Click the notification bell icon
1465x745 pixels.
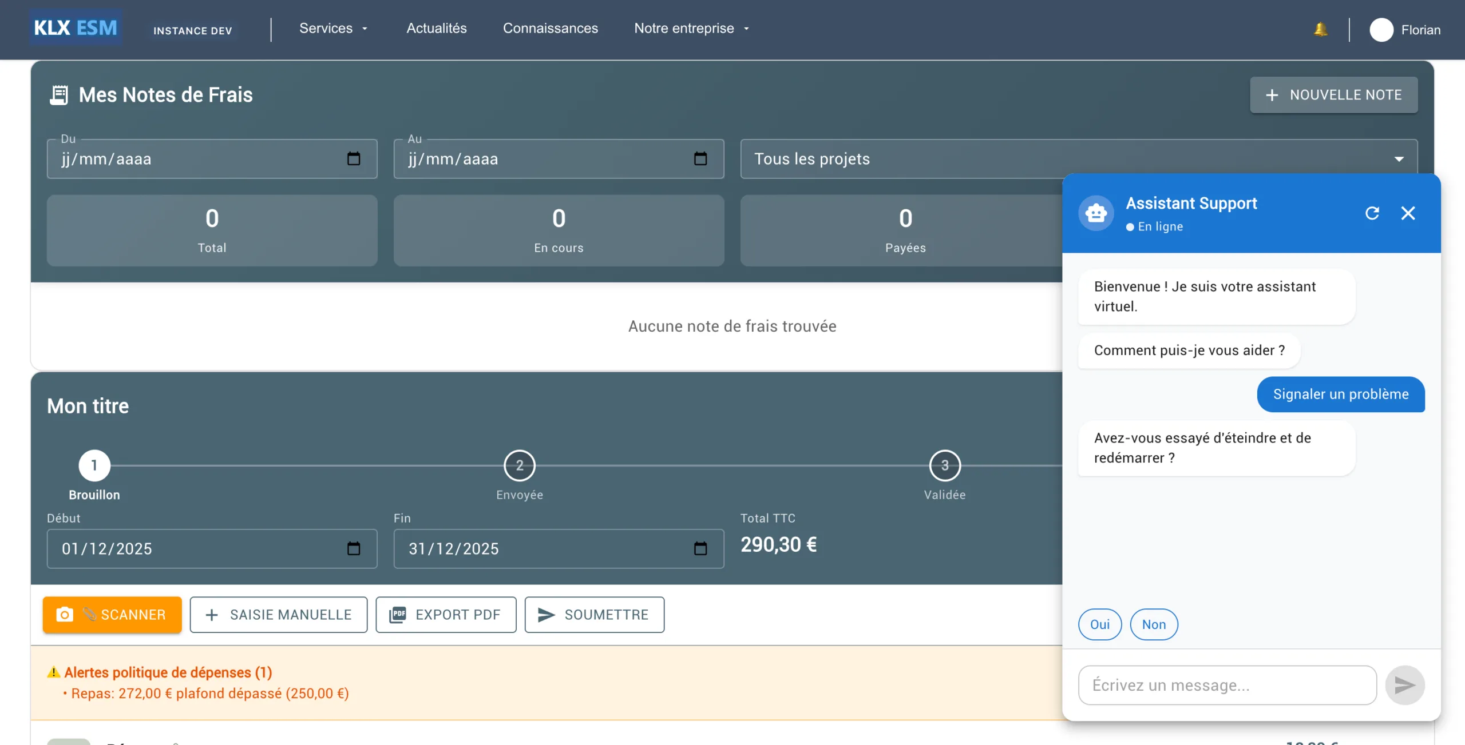(1320, 29)
